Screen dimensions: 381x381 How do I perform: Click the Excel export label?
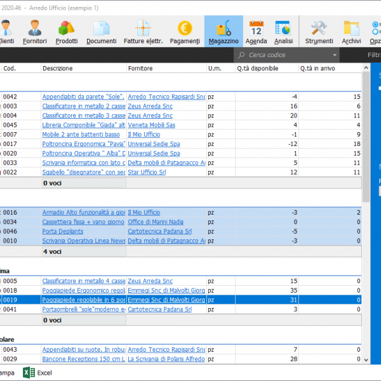point(44,373)
